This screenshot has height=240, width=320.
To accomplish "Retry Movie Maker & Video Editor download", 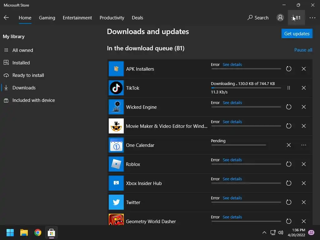I will coord(288,126).
